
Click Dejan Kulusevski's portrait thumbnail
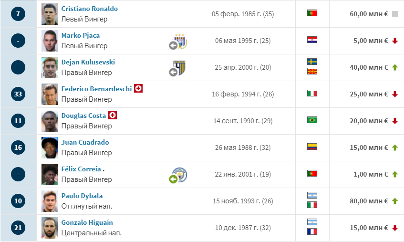[x=50, y=67]
